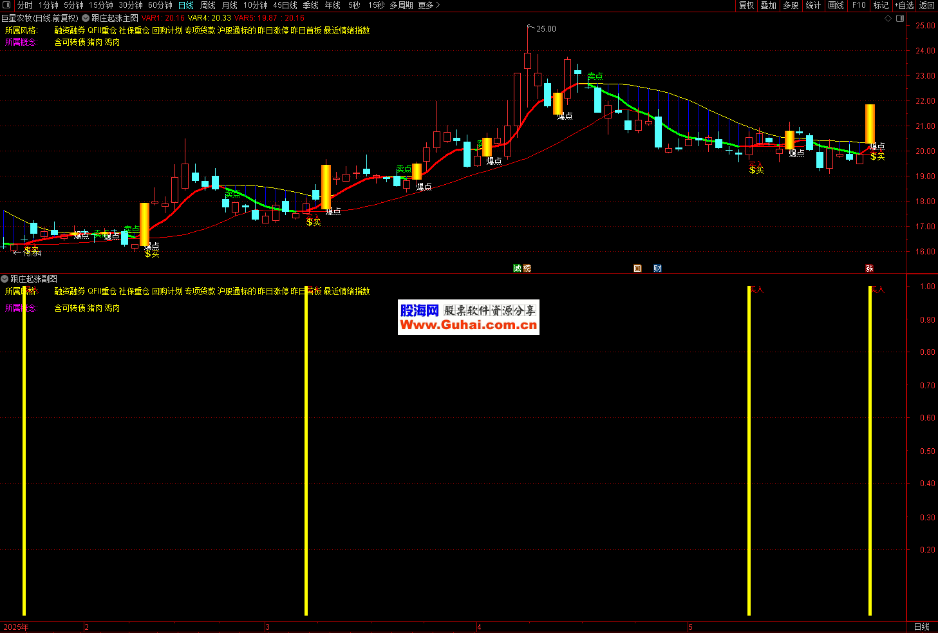Open the 复权 adjustment menu
Image resolution: width=938 pixels, height=633 pixels.
746,5
